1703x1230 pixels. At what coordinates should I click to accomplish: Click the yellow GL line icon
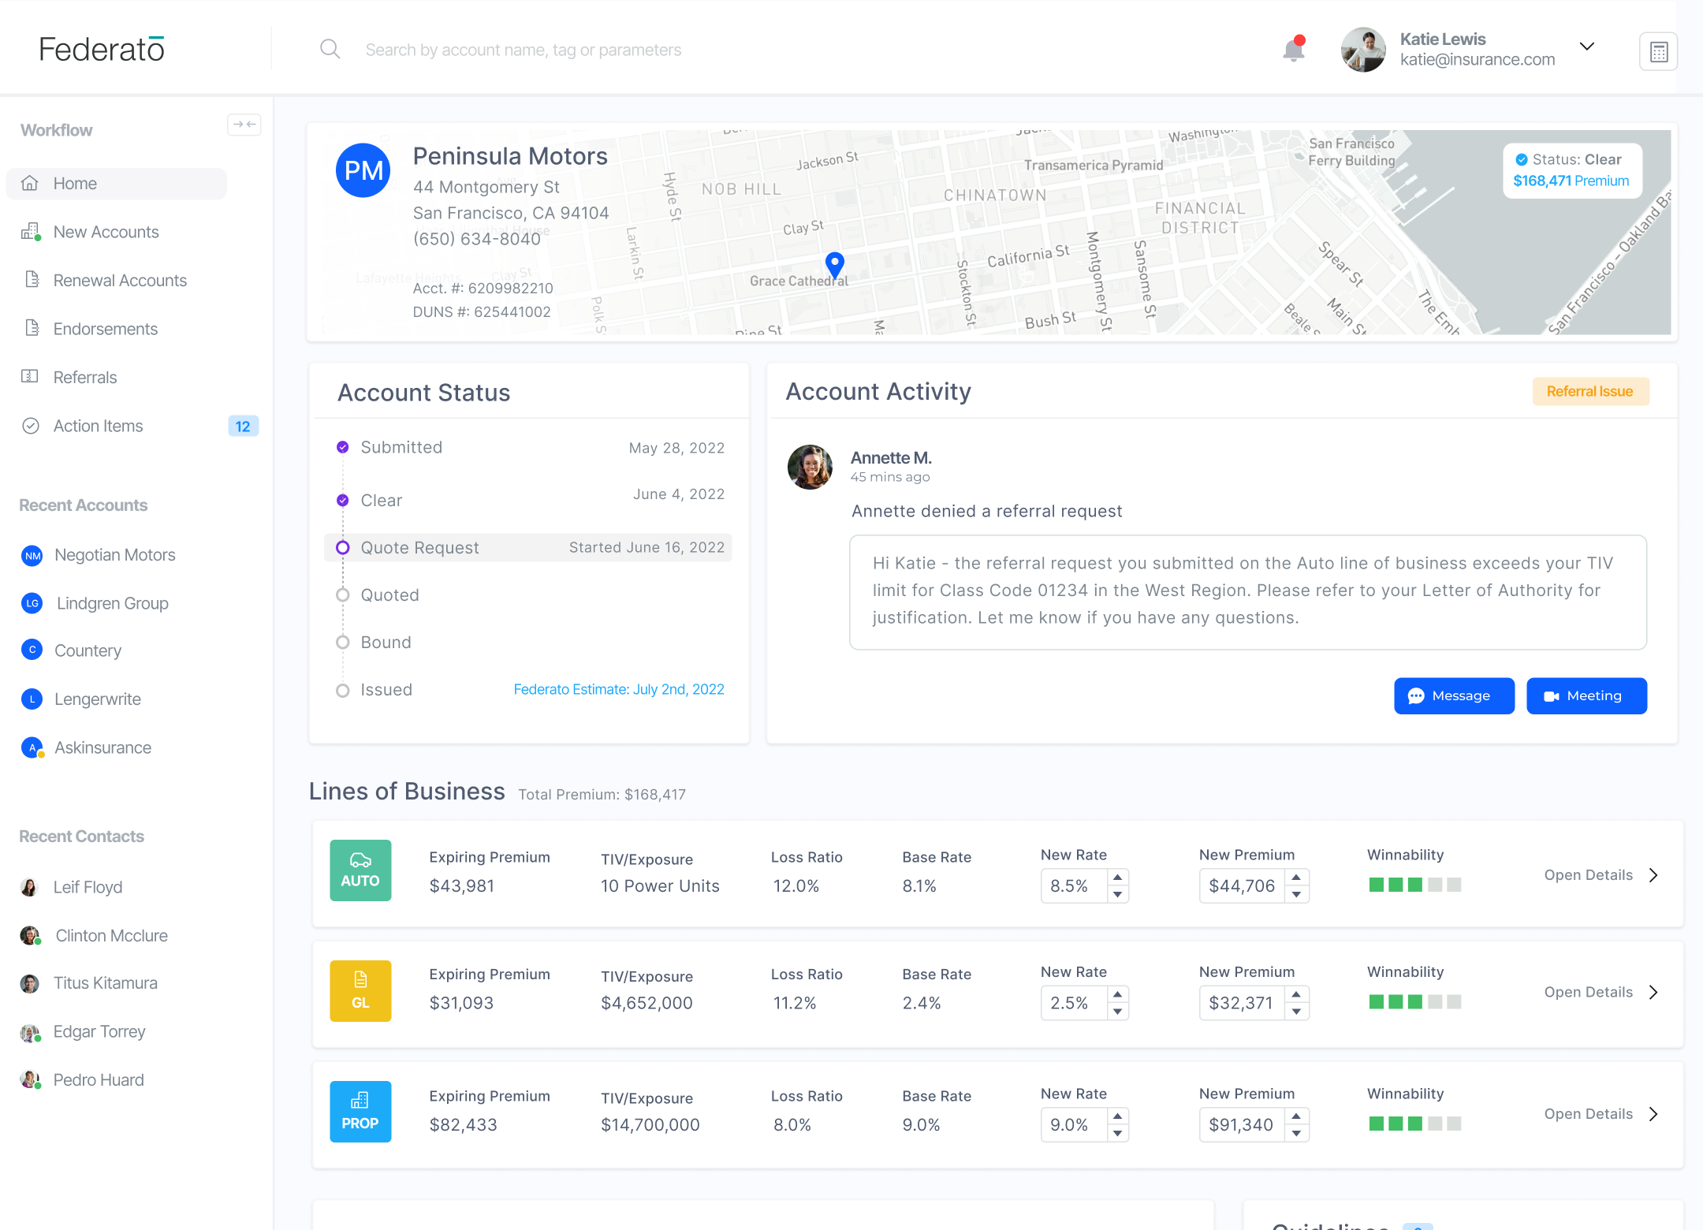360,991
